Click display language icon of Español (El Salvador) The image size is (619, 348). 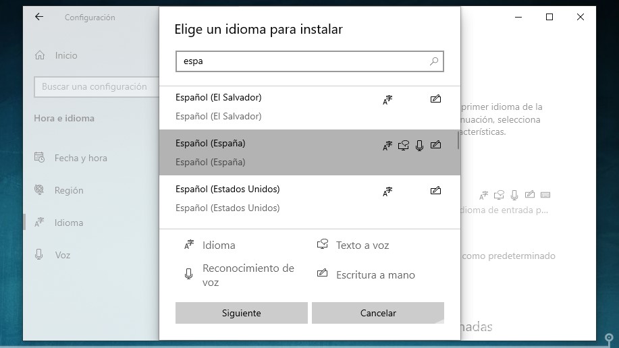pyautogui.click(x=387, y=100)
